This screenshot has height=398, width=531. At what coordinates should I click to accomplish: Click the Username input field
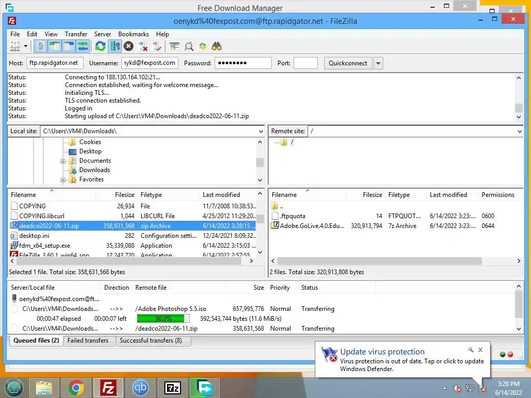click(150, 63)
